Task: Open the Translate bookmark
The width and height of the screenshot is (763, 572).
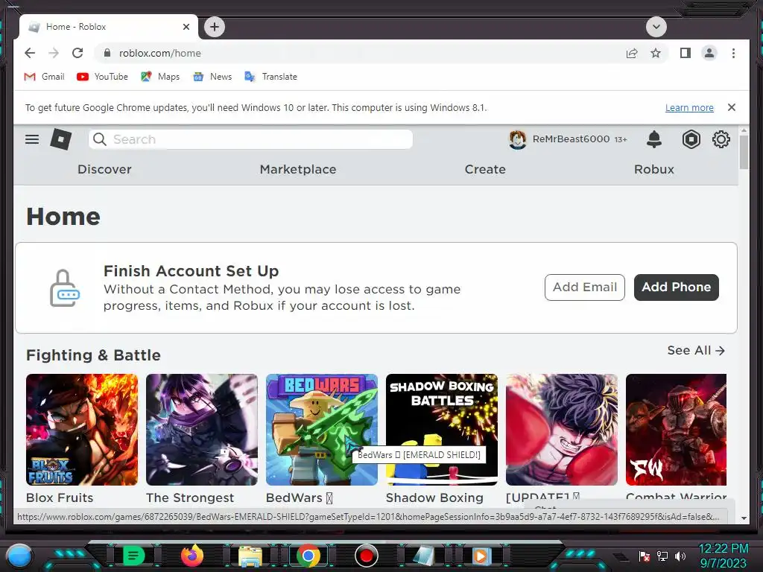Action: point(270,77)
